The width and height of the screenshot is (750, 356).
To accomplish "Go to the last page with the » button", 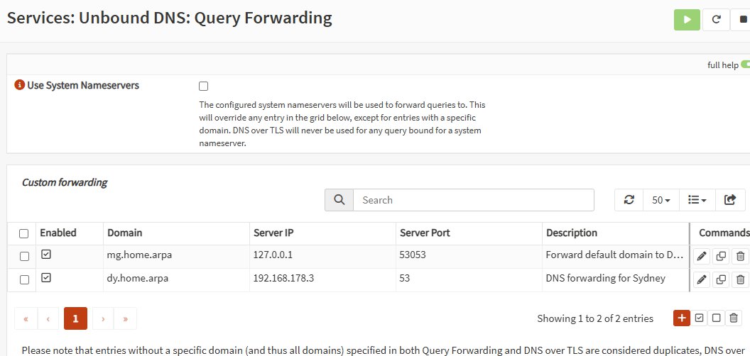I will 125,318.
